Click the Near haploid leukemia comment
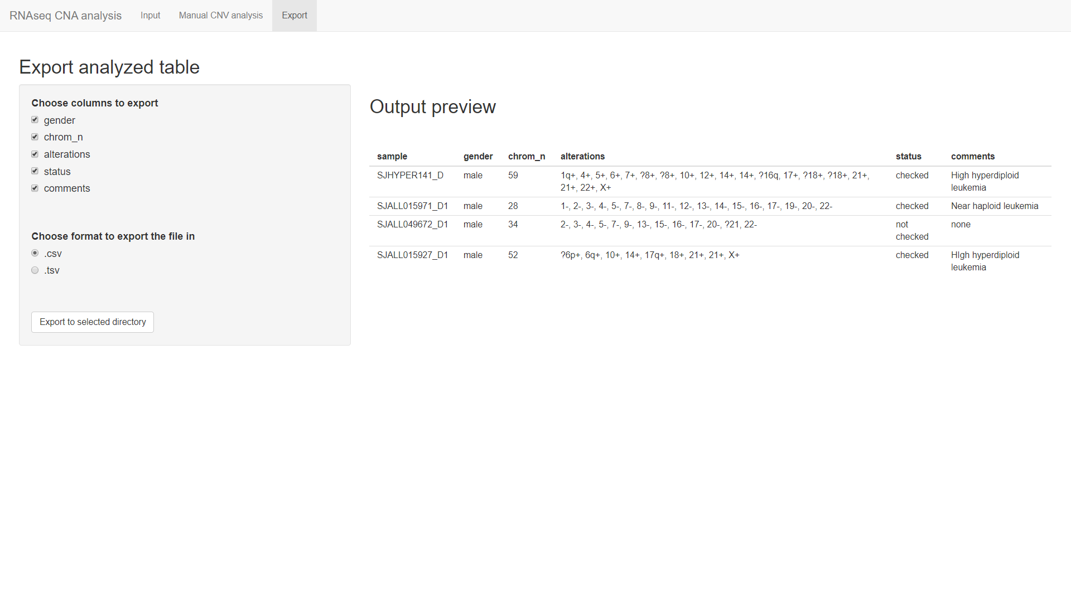Image resolution: width=1071 pixels, height=602 pixels. pos(994,206)
